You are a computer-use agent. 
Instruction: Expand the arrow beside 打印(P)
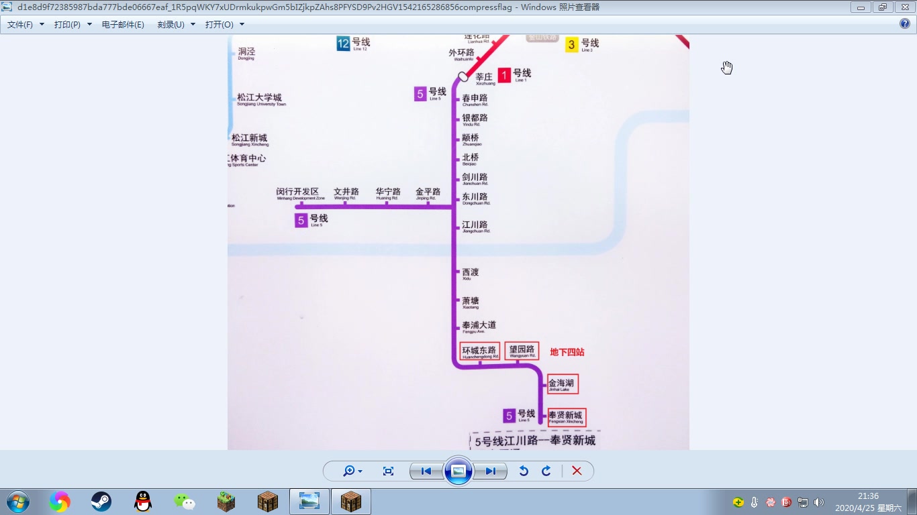[x=89, y=24]
